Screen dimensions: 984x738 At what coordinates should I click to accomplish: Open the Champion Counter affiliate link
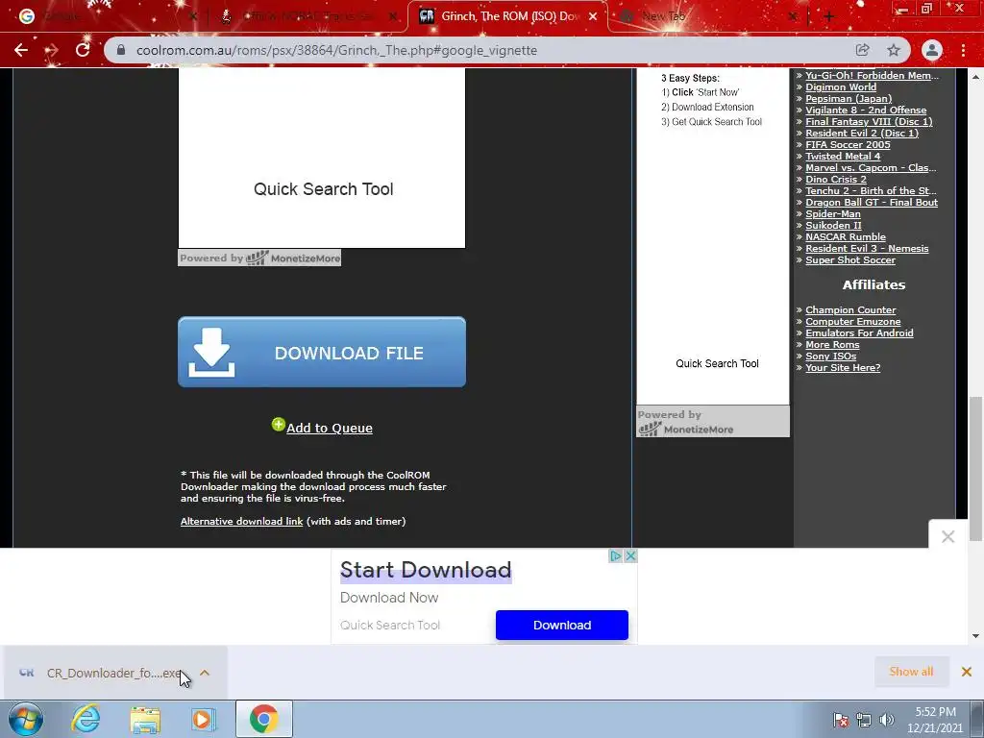coord(851,310)
